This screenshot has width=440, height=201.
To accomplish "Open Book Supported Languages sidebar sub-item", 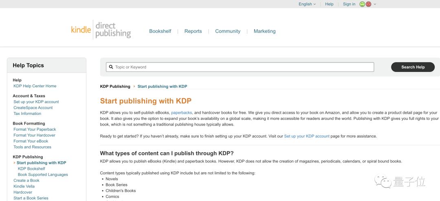I will tap(43, 175).
